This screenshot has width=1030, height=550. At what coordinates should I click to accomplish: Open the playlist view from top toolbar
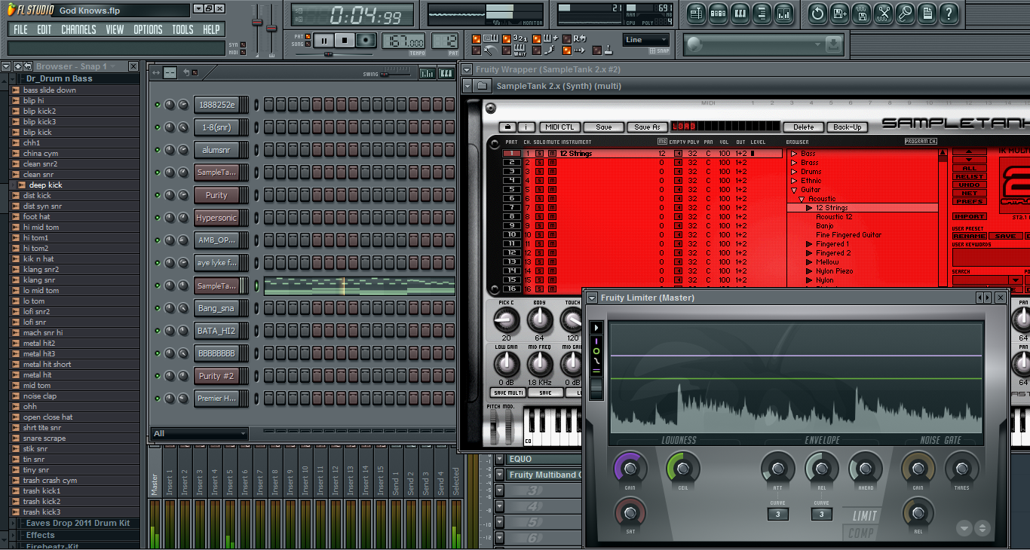pyautogui.click(x=695, y=13)
